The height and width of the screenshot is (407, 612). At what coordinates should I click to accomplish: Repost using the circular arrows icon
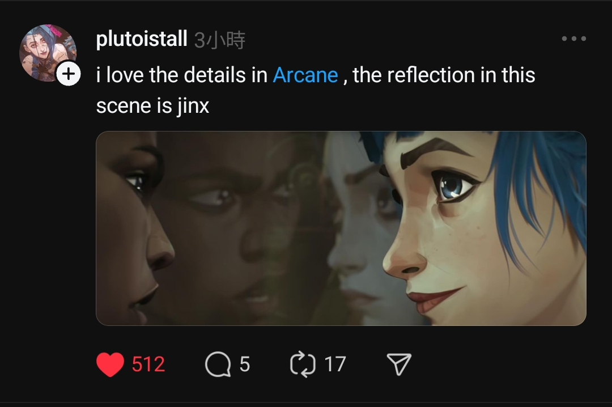(x=303, y=364)
